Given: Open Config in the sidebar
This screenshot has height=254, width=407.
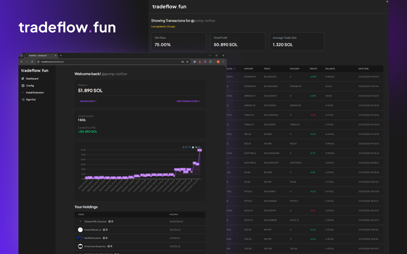Looking at the screenshot, I should (x=30, y=86).
